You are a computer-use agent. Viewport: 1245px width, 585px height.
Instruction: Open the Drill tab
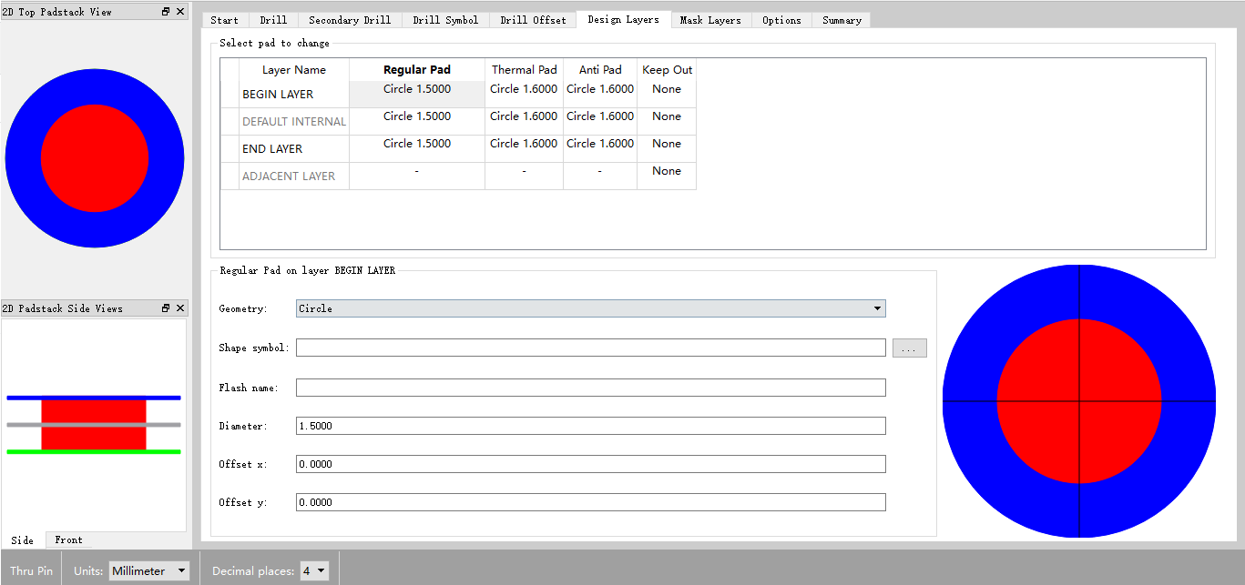(x=273, y=20)
